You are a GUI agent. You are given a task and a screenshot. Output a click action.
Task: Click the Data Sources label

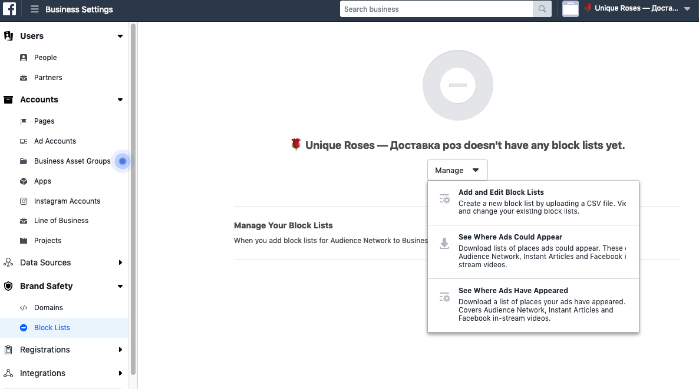coord(45,262)
